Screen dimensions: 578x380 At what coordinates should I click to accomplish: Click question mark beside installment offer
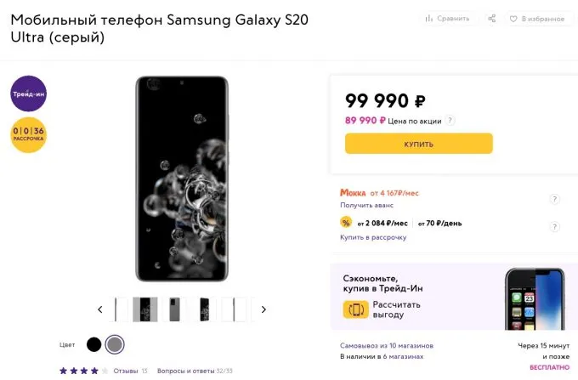click(x=554, y=227)
